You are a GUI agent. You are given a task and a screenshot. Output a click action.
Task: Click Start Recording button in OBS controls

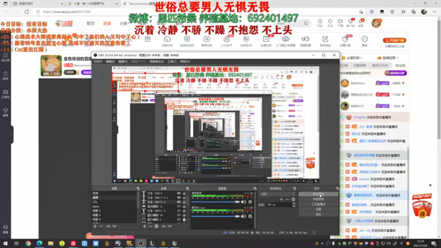319,199
